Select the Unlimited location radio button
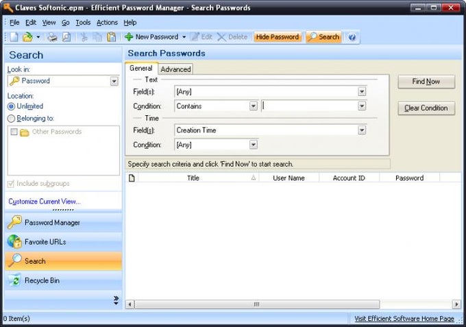The image size is (466, 327). [11, 106]
